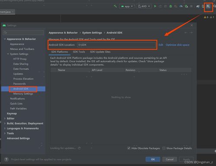Click the Revision column header
The width and height of the screenshot is (216, 166).
tap(130, 70)
